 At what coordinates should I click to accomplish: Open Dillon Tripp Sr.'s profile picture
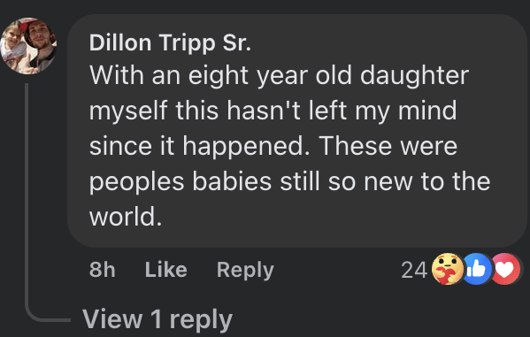28,46
